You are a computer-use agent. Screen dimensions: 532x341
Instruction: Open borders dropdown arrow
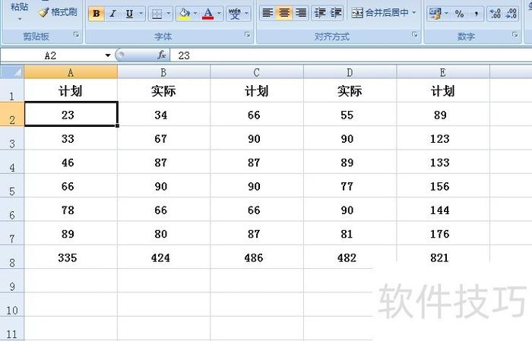169,14
